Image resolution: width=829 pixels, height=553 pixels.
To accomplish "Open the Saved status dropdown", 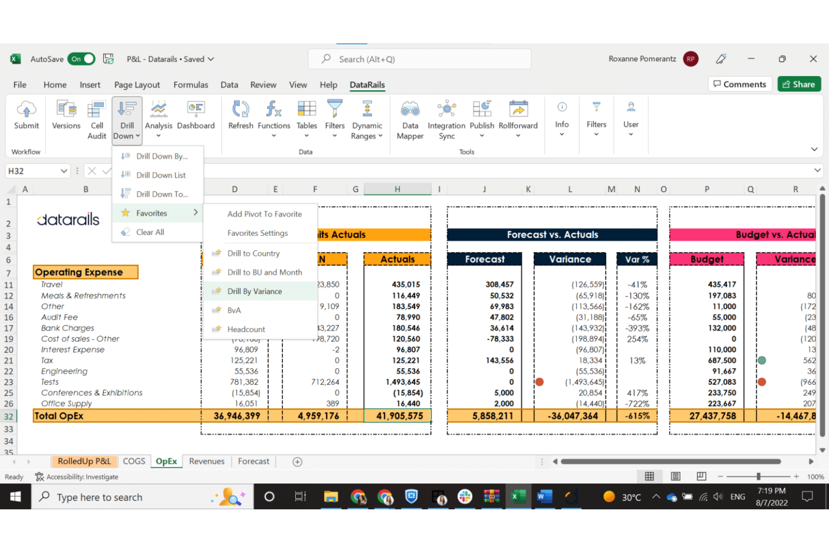I will [211, 59].
